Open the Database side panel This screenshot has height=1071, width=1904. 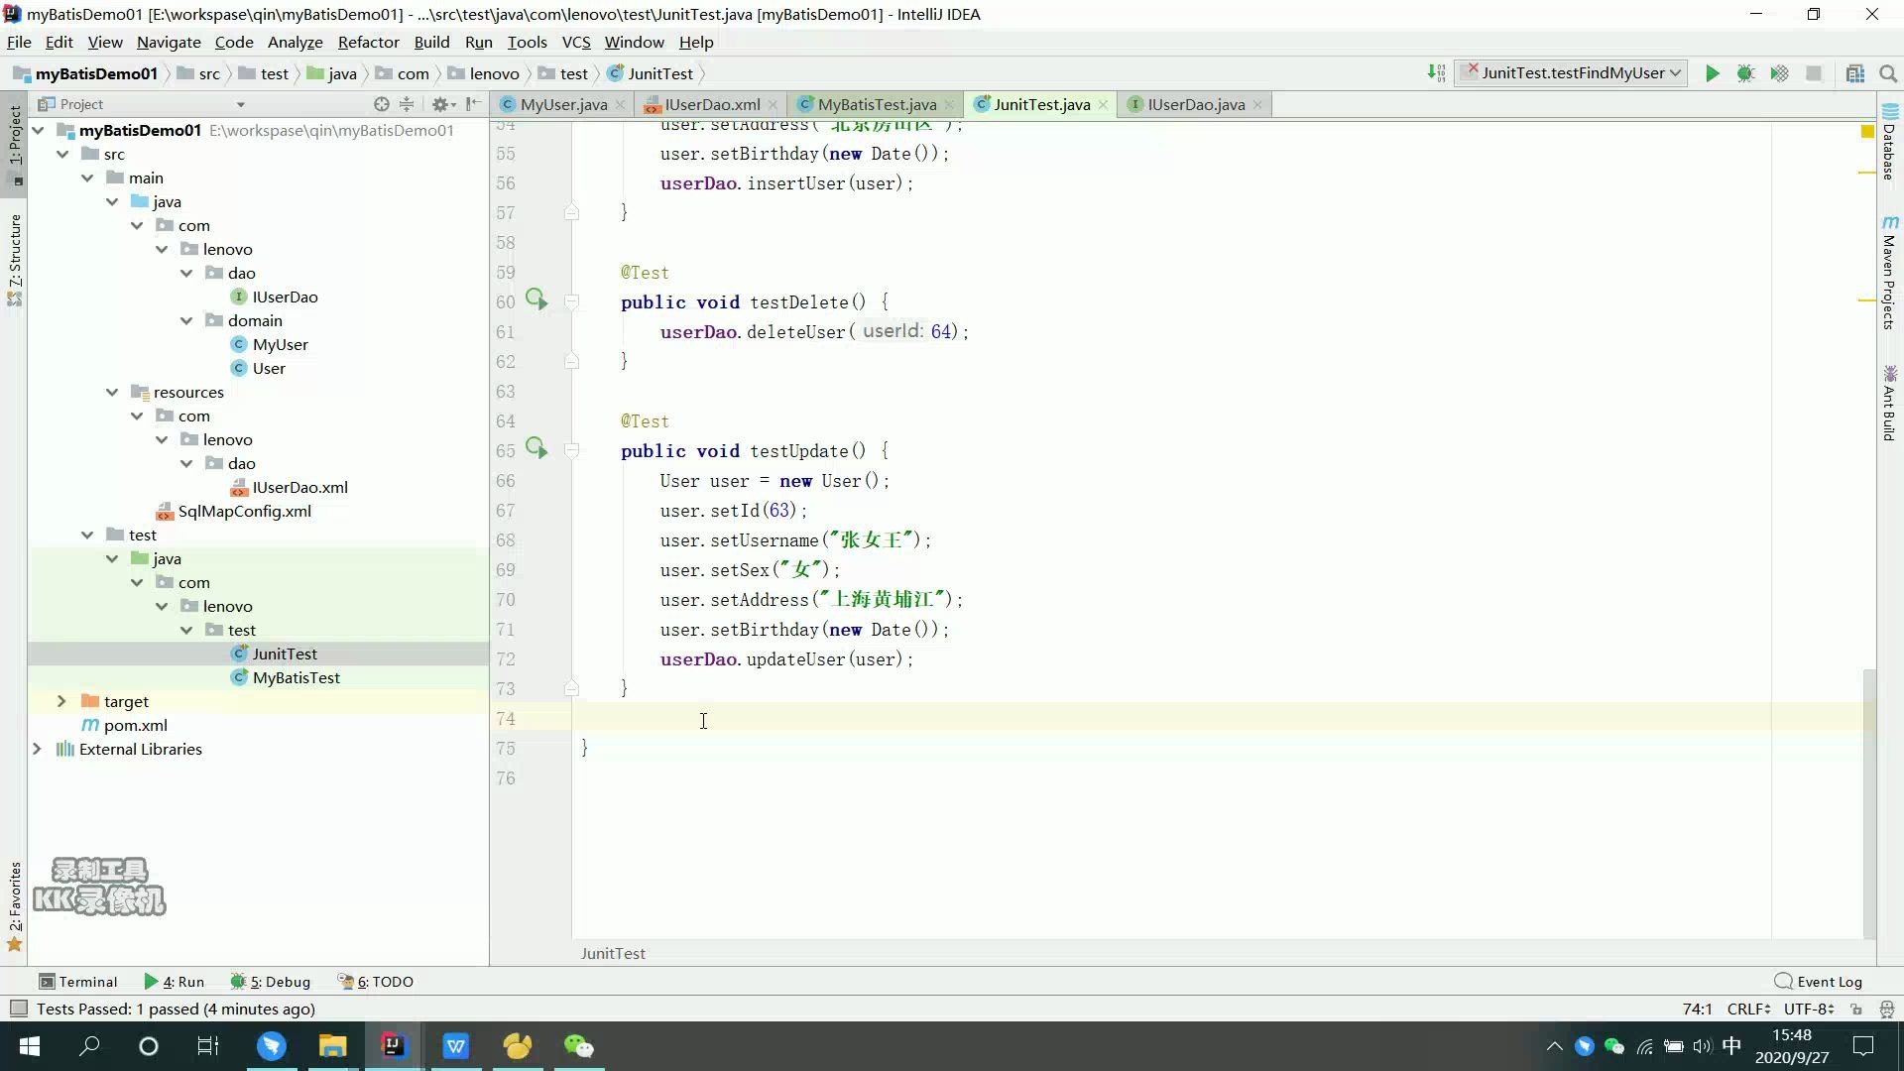[x=1889, y=143]
